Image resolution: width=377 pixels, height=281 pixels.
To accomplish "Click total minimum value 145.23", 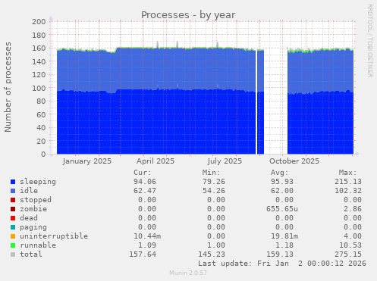I will click(212, 254).
